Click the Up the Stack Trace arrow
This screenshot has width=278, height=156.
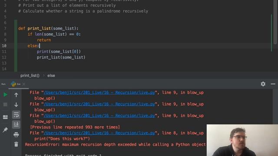tap(16, 95)
